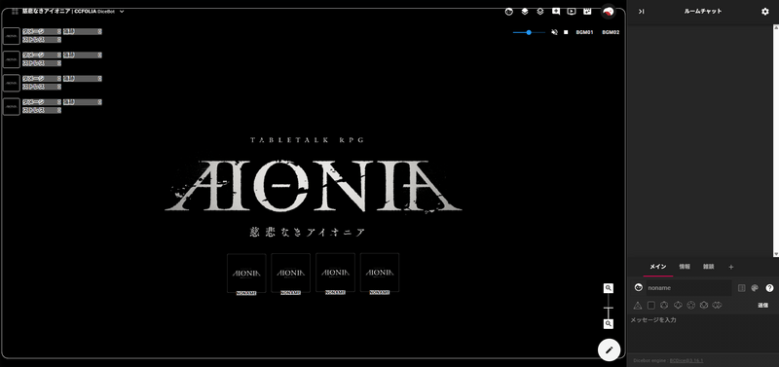Select the third character portrait in status list

[12, 83]
